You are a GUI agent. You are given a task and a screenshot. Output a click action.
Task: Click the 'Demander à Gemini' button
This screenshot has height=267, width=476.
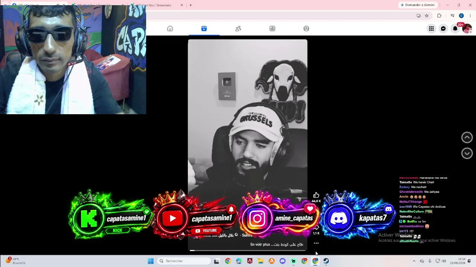(x=417, y=5)
